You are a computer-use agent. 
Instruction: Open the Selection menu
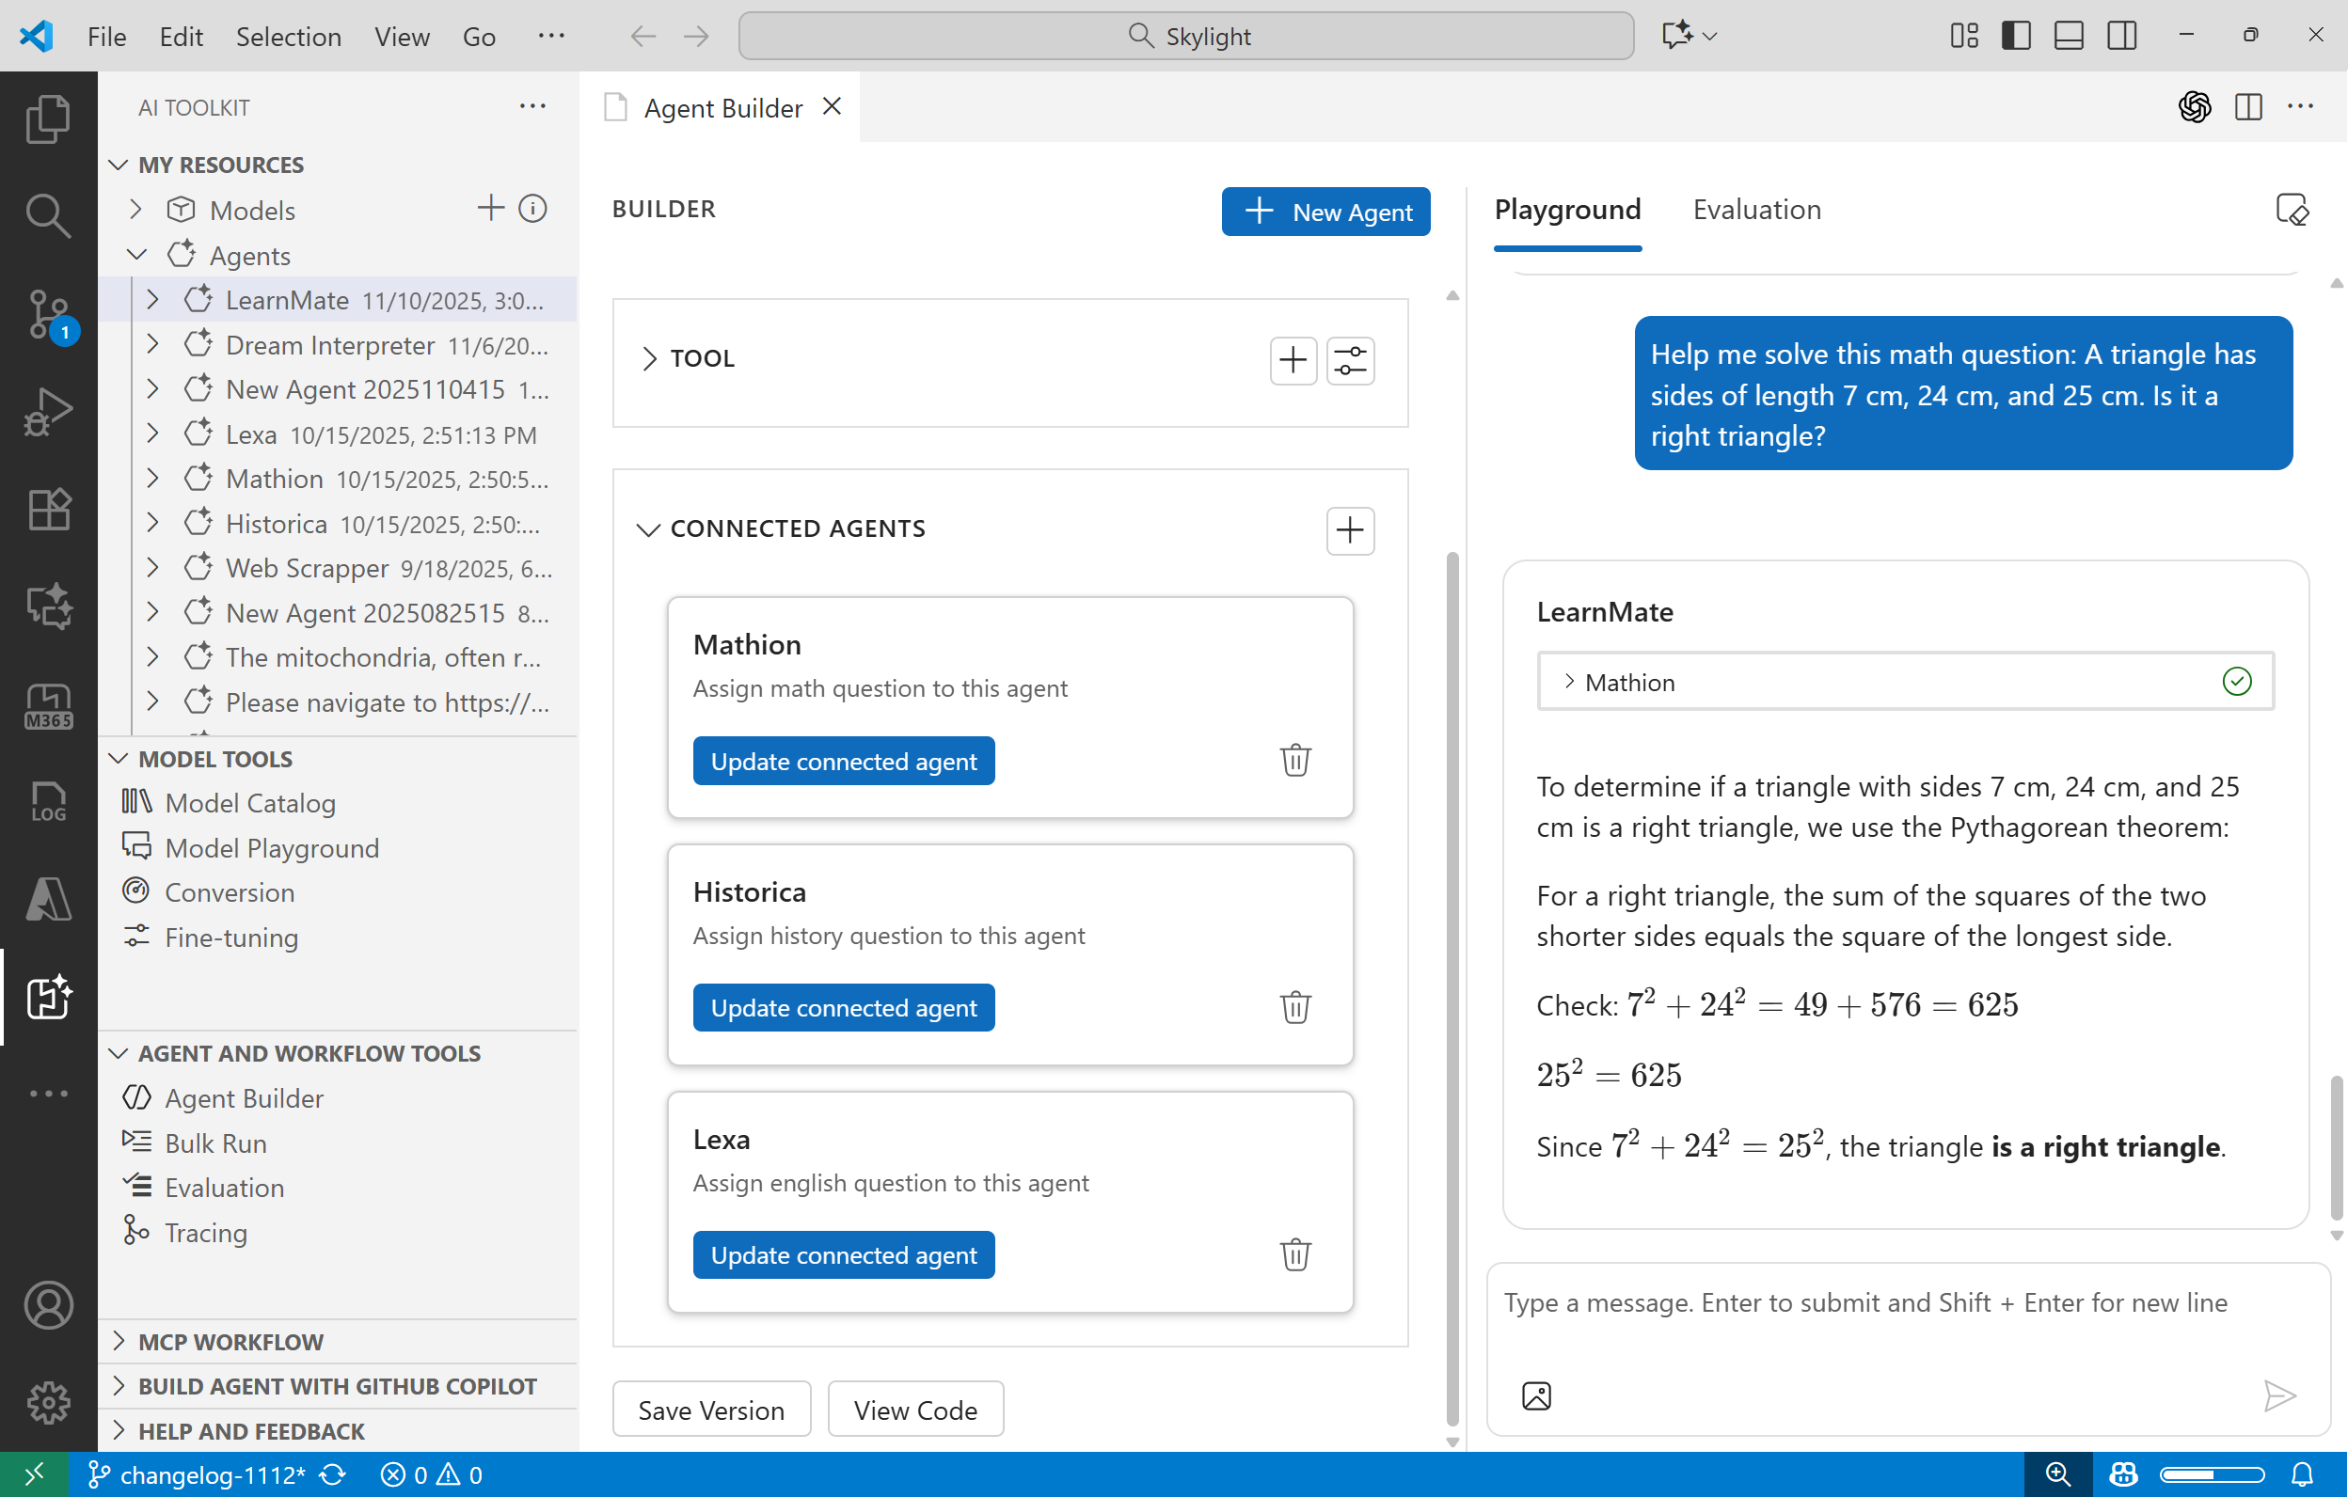tap(288, 36)
